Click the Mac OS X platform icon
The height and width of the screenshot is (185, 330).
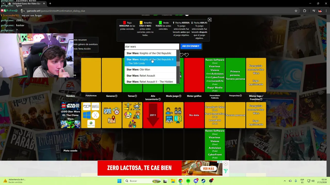pyautogui.click(x=95, y=115)
